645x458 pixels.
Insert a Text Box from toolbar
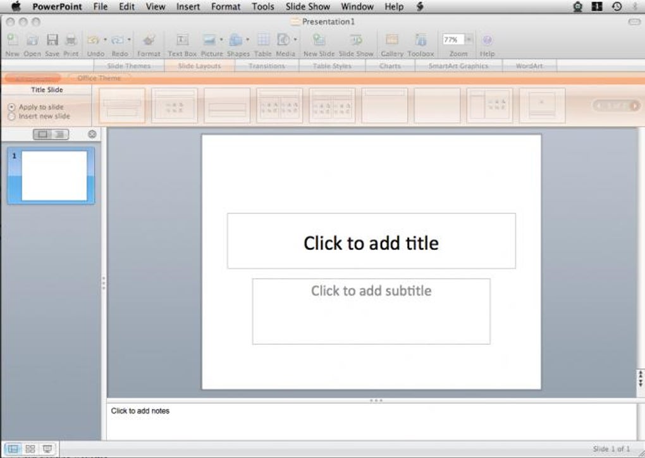182,40
